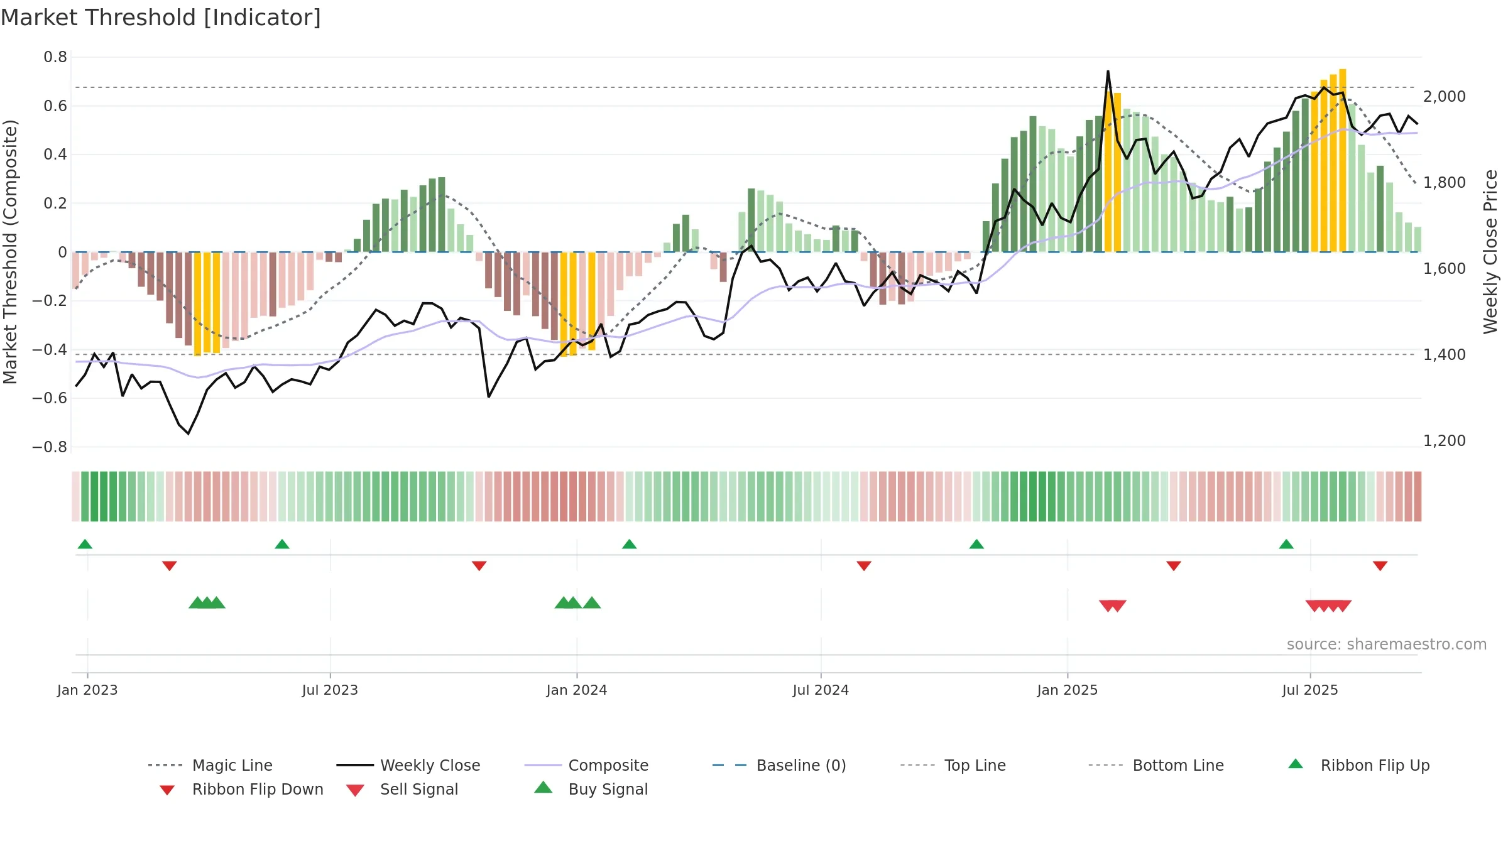This screenshot has width=1508, height=848.
Task: Click the ribbon flip down marker in early 2023
Action: (170, 566)
